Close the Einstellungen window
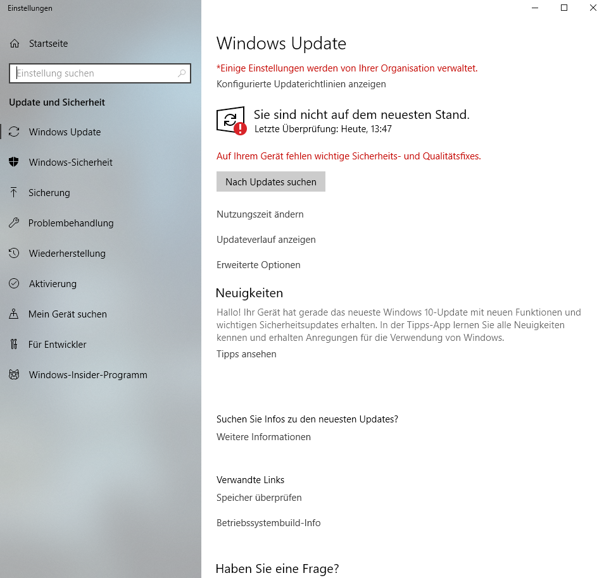604x578 pixels. point(593,8)
